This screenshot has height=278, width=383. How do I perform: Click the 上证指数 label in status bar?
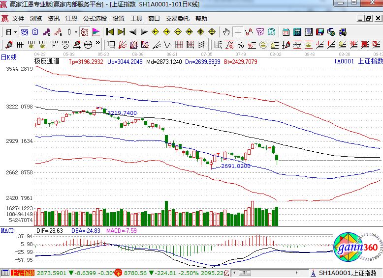pos(22,273)
